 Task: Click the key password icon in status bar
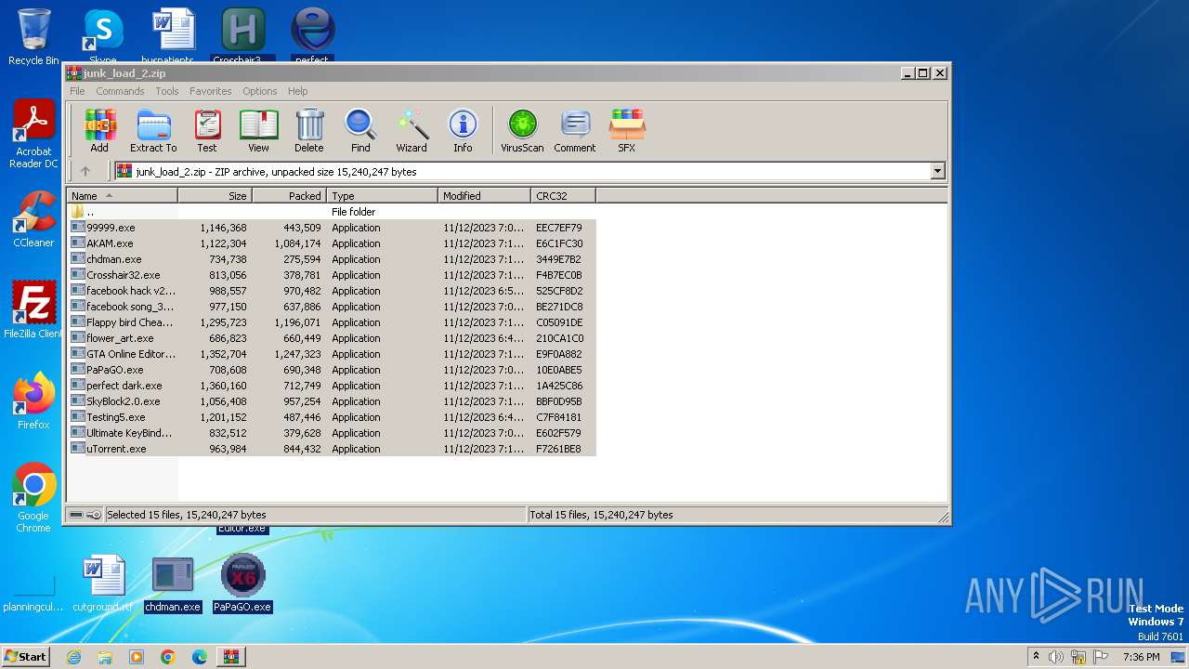tap(94, 515)
